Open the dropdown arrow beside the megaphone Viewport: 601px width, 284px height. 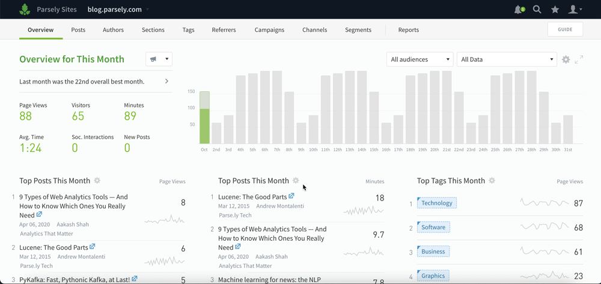[166, 59]
